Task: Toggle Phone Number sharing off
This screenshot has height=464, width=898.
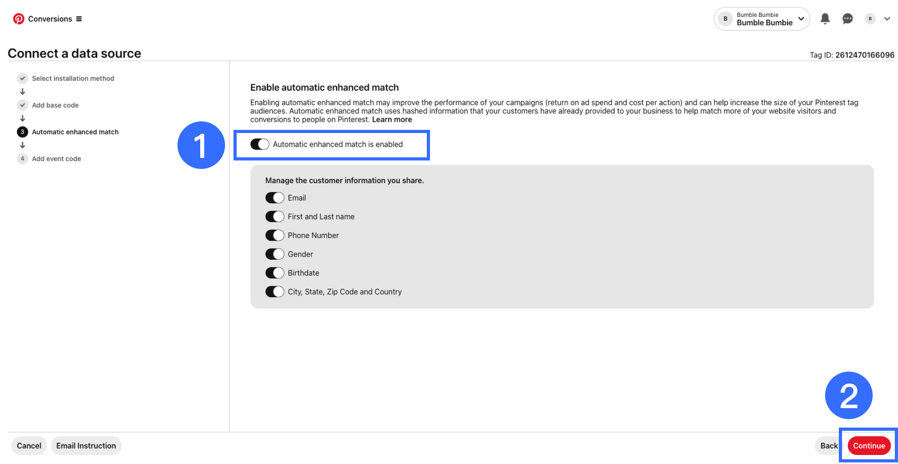Action: click(x=275, y=235)
